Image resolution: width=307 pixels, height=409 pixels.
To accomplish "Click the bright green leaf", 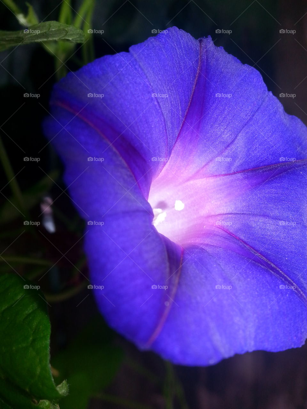I will pos(29,336).
